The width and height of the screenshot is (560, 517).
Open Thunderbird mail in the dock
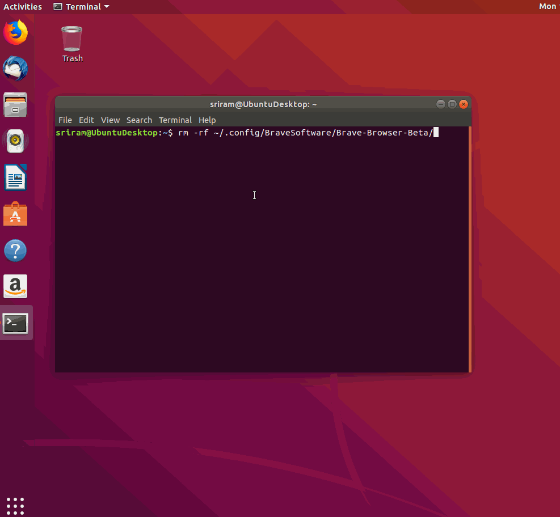(x=15, y=69)
